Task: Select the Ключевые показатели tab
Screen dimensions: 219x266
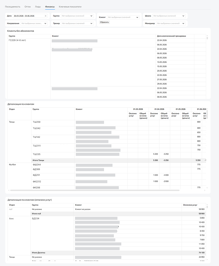Action: [x=70, y=7]
